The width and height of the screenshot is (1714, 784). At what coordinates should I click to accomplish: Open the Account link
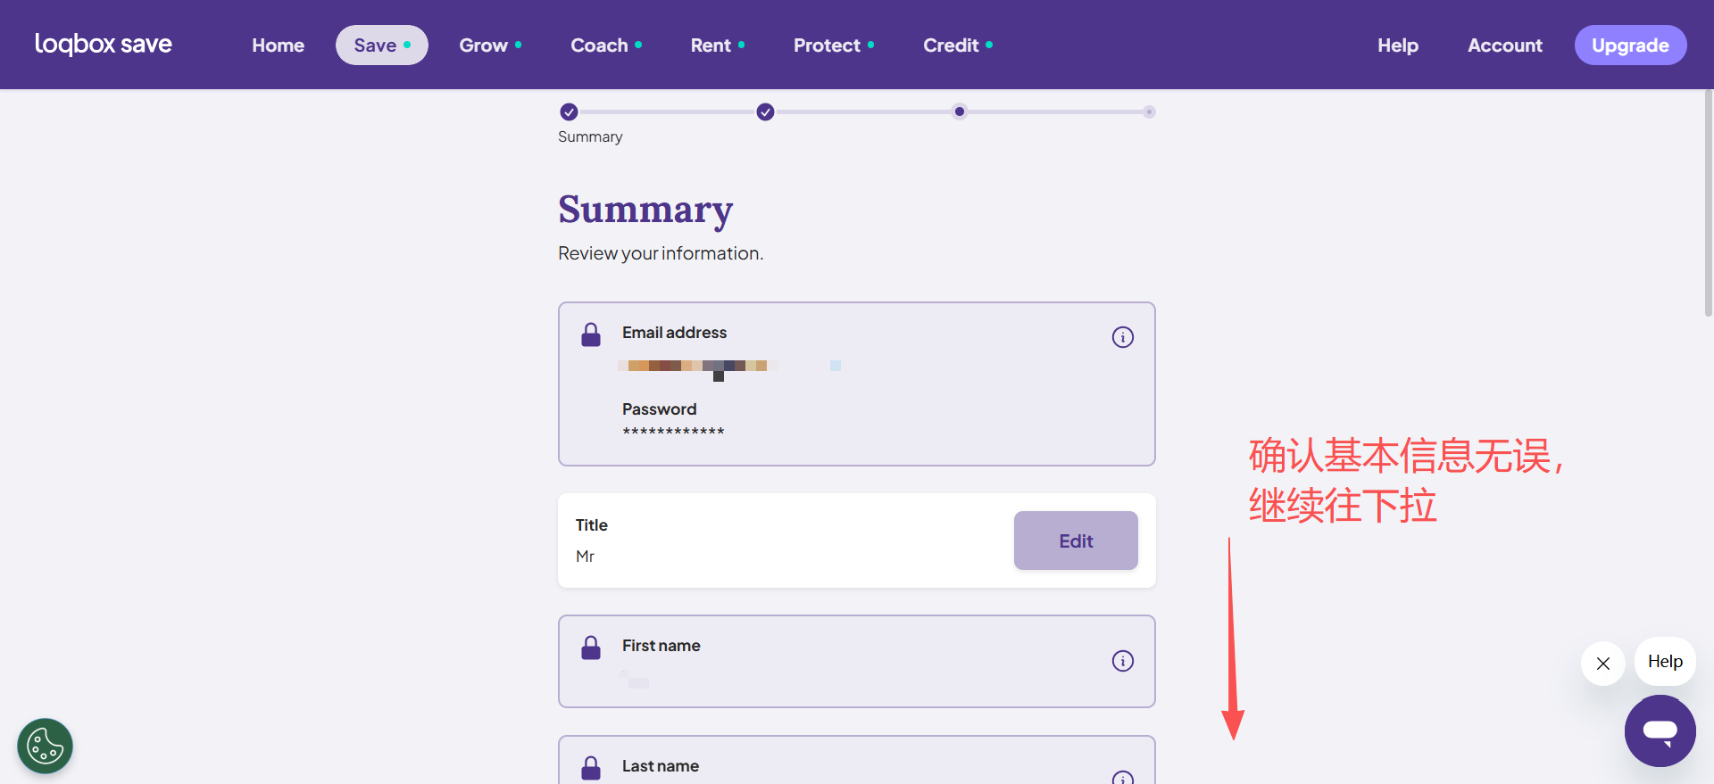coord(1504,45)
